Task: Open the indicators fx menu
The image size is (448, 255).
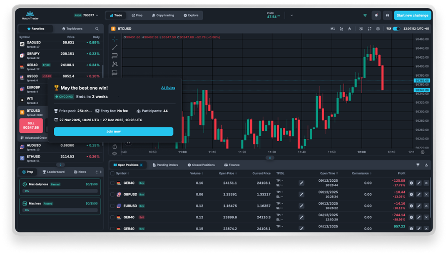Action: pos(350,29)
